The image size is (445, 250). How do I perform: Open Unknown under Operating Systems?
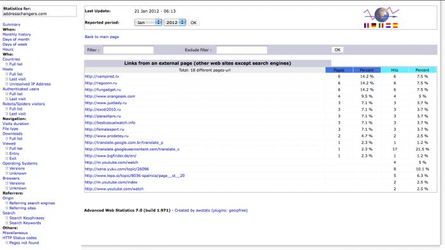point(18,173)
